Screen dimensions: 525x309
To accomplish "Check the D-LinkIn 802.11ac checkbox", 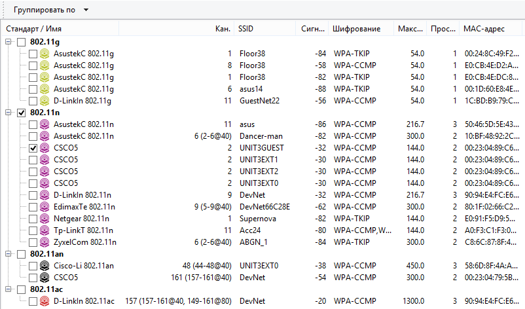I will (33, 301).
